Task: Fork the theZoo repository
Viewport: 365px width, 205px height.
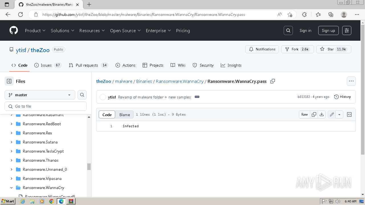Action: [x=297, y=49]
